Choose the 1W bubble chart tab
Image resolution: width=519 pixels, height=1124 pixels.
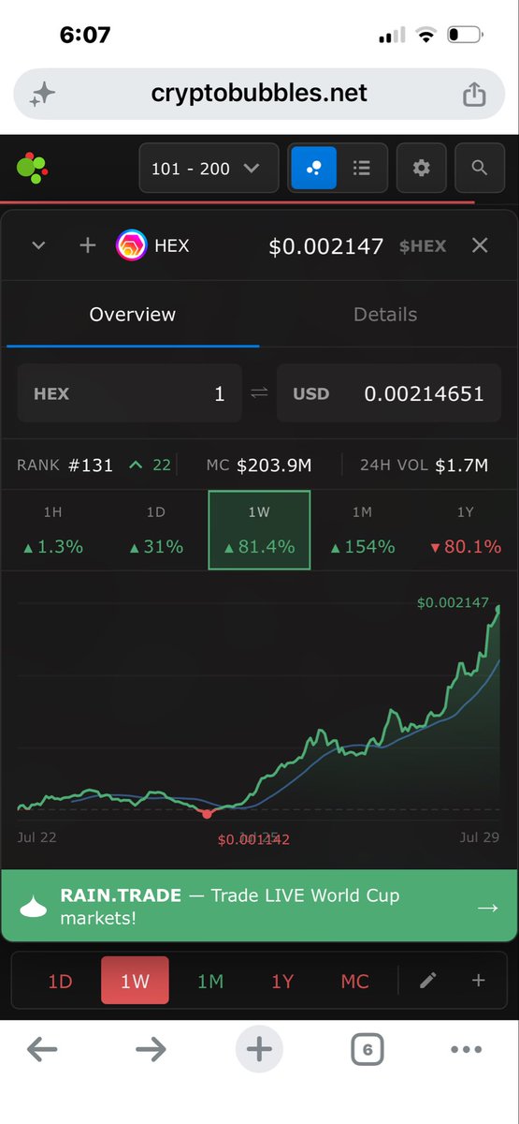(x=135, y=982)
